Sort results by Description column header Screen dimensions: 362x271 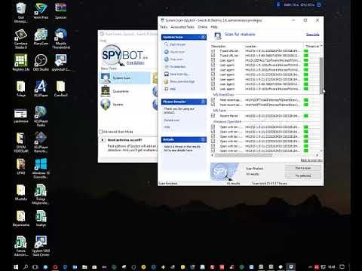(227, 46)
